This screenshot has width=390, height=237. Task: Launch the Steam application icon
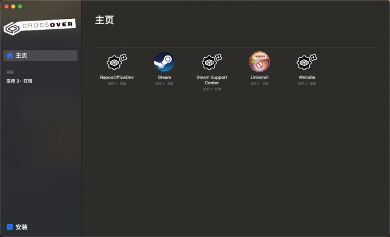click(165, 62)
